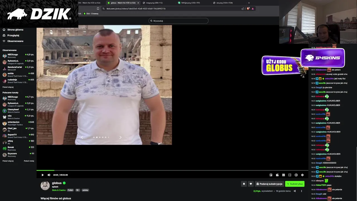Play the VOD video
Screen dimensions: 357x201
[x=43, y=175]
